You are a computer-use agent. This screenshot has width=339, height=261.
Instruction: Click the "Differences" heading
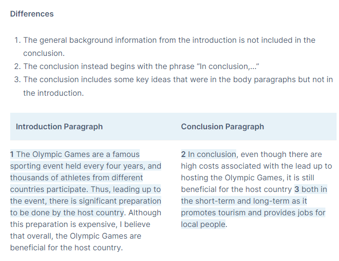pyautogui.click(x=32, y=14)
